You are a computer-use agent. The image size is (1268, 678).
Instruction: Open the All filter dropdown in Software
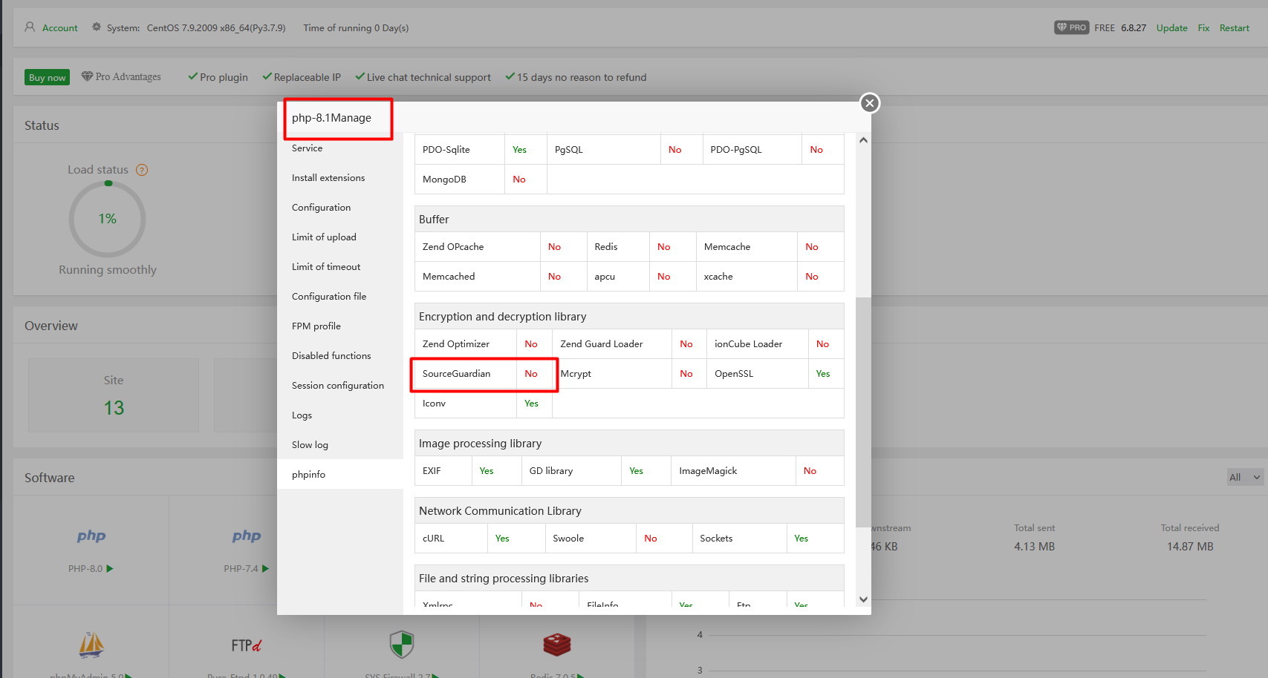coord(1244,477)
